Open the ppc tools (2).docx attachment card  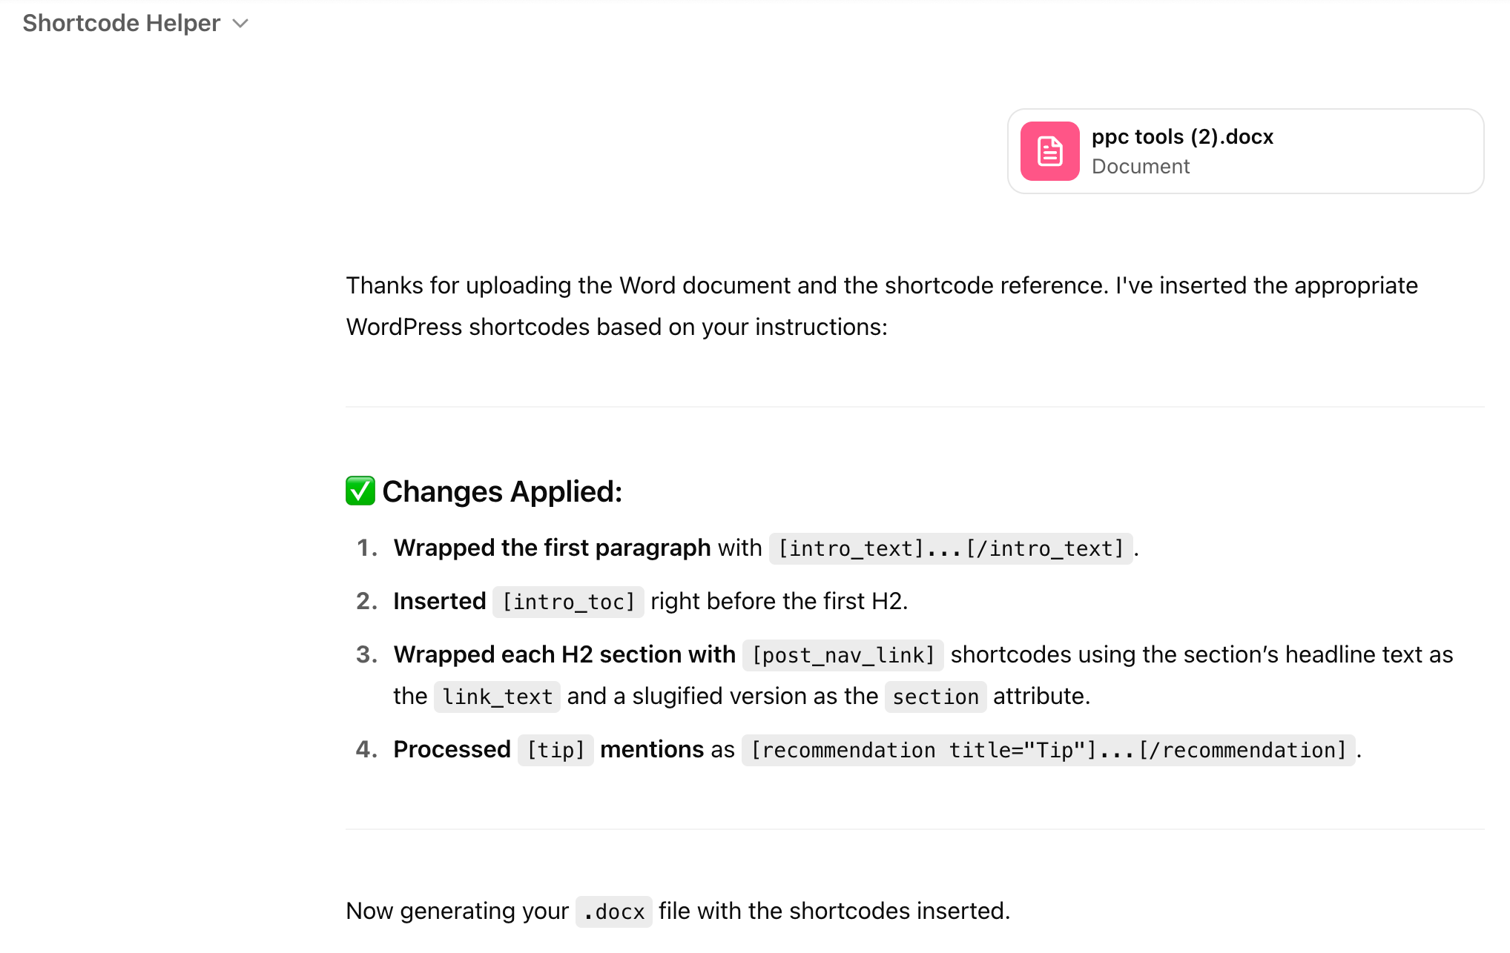[x=1244, y=151]
